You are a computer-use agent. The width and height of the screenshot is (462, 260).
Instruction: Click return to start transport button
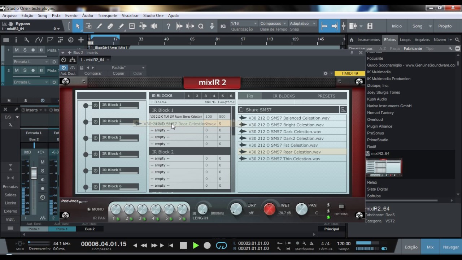tap(171, 246)
